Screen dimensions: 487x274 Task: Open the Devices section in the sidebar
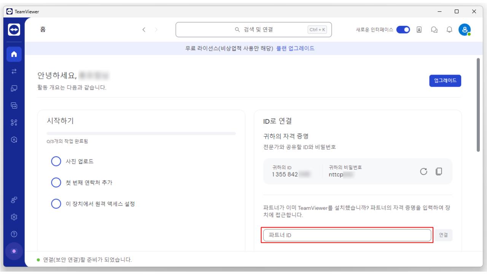click(x=14, y=88)
